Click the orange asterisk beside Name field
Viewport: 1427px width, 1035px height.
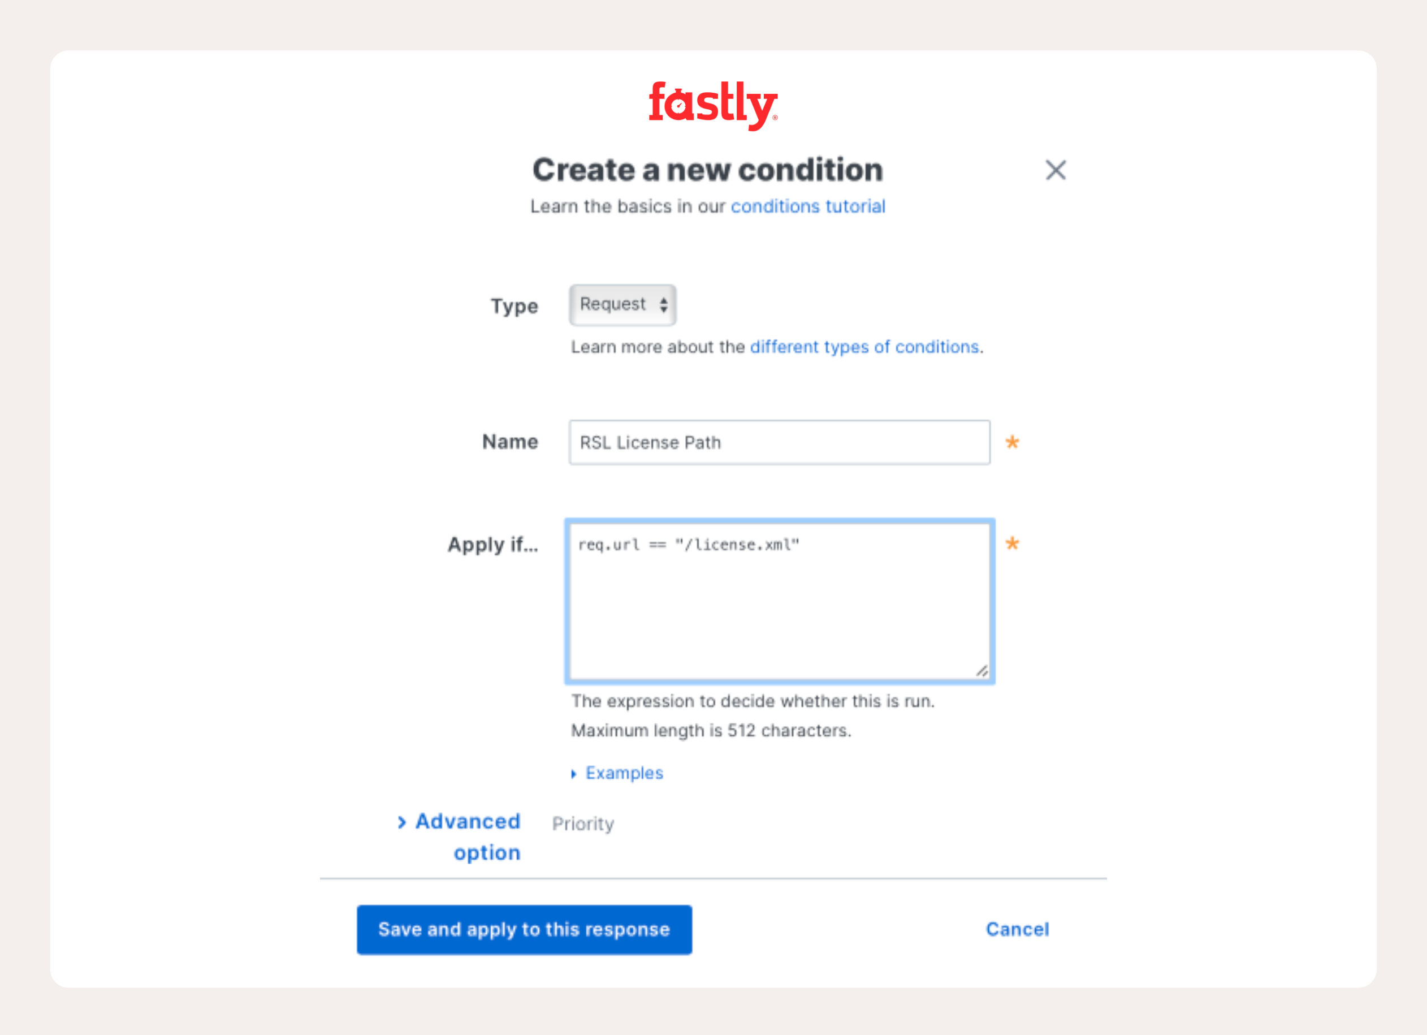click(x=1013, y=443)
